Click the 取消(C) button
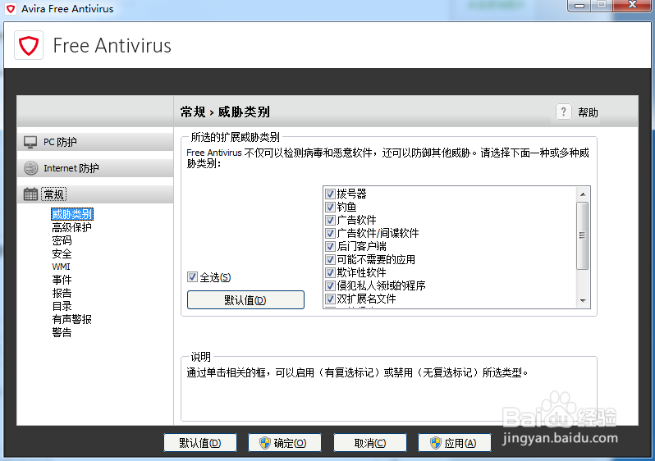Screen dimensions: 655x461 pos(370,443)
